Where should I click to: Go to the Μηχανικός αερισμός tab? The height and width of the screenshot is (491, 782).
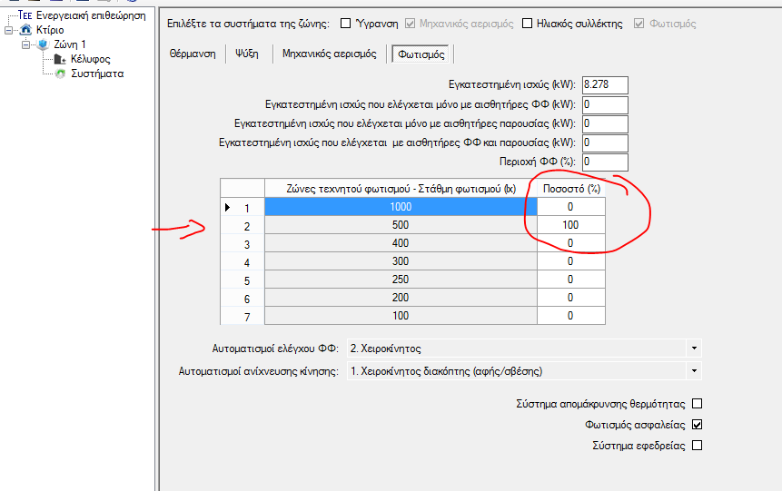click(329, 54)
